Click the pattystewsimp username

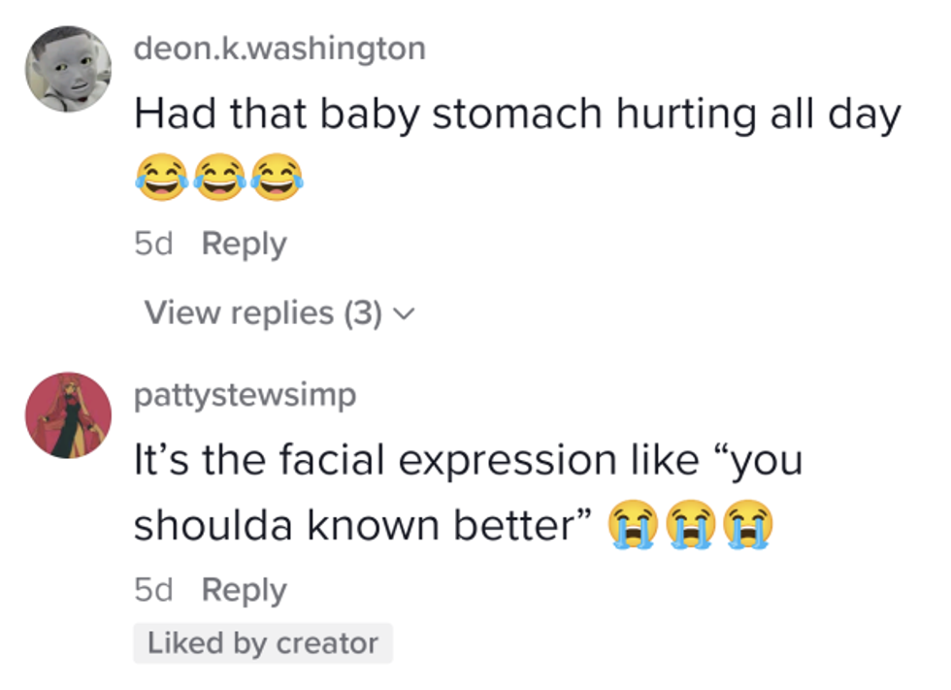[245, 395]
